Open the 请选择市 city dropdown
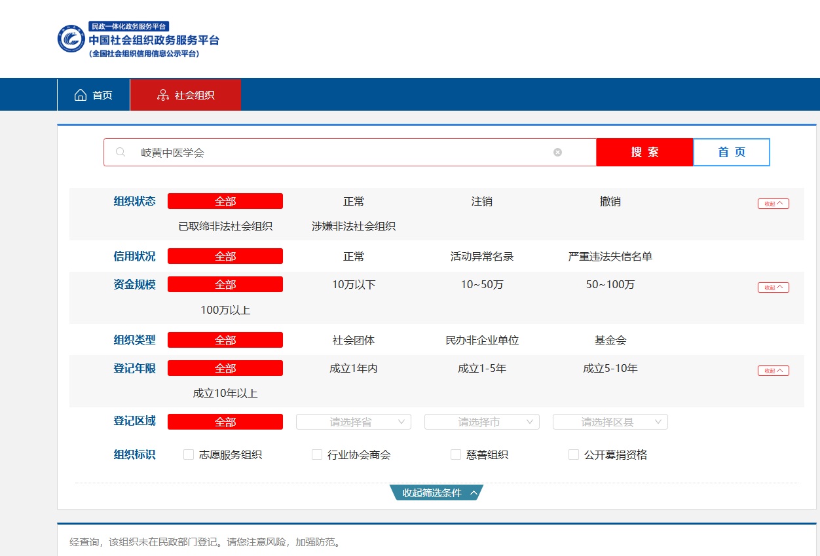 click(x=482, y=422)
